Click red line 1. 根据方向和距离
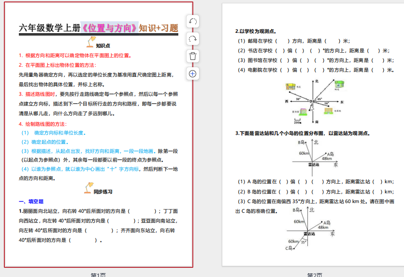The height and width of the screenshot is (277, 404). [x=75, y=56]
